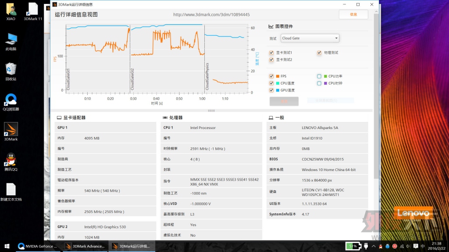Click the orange FPS color swatch
Viewport: 449px width, 252px height.
click(278, 76)
